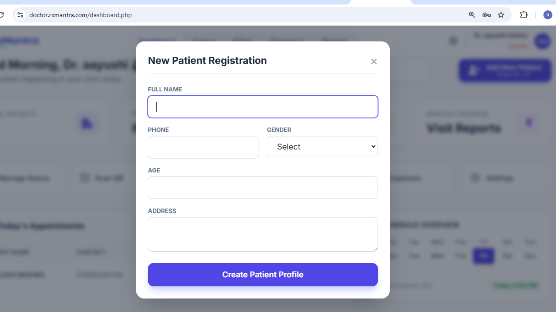
Task: Open the Settings icon on the dashboard
Action: 475,178
